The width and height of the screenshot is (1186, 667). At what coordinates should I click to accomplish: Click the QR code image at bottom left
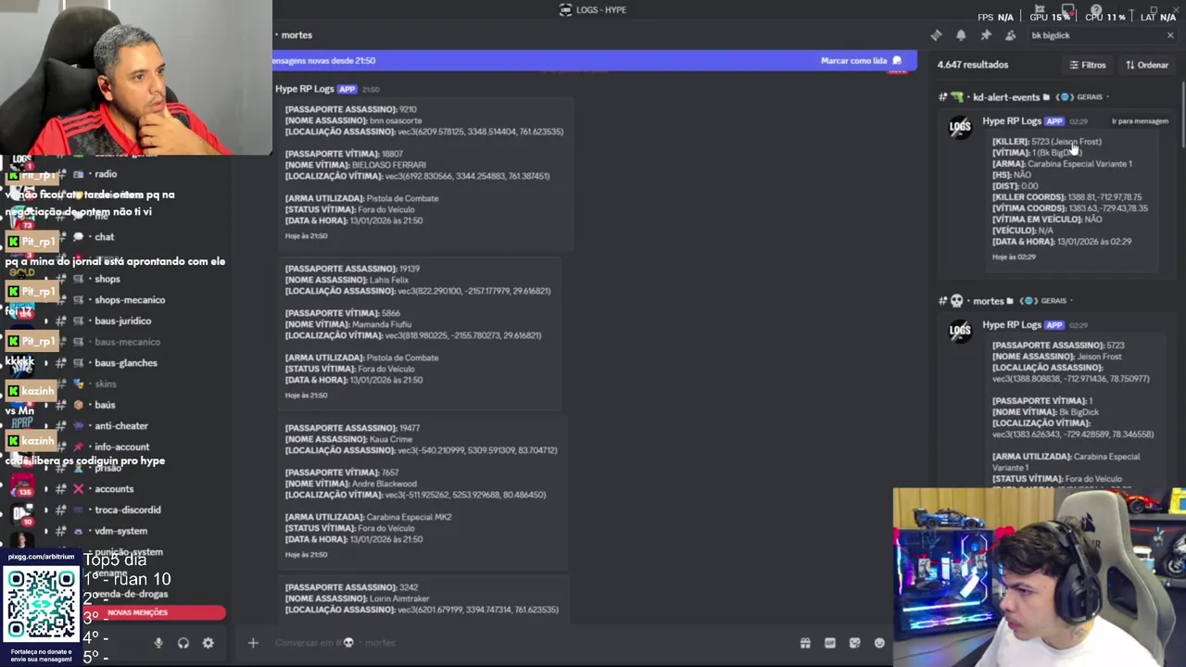pos(41,605)
